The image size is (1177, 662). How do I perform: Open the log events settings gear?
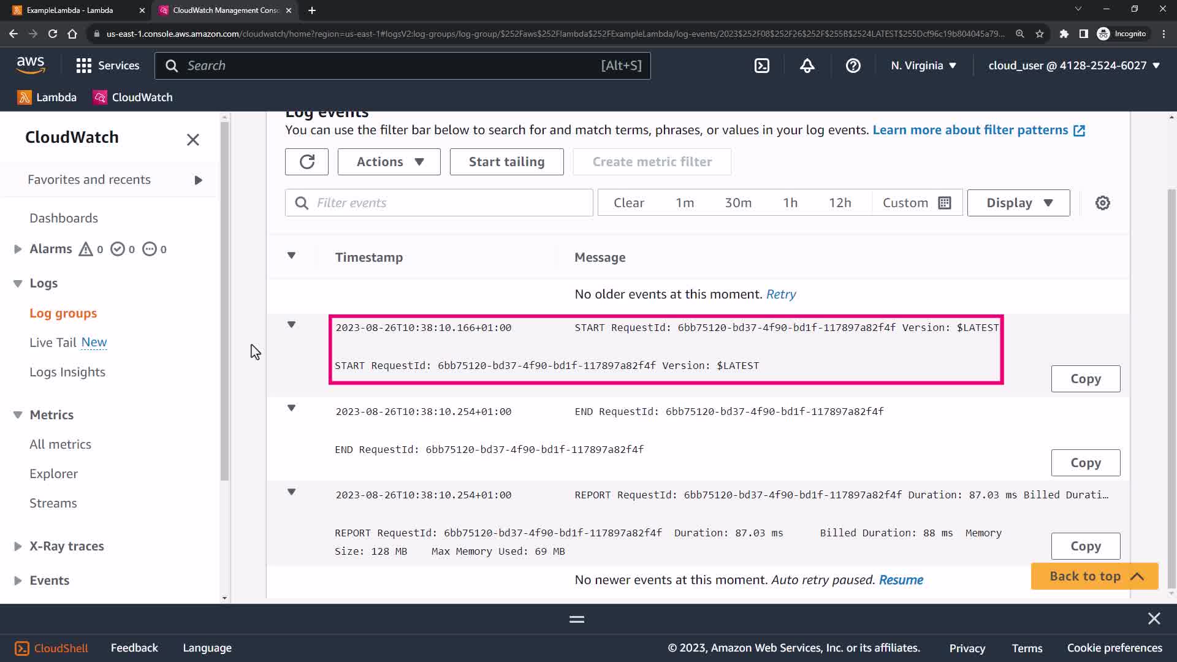click(1102, 203)
